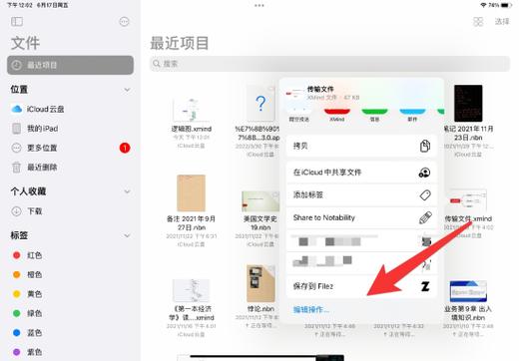Open the sidebar more options ellipsis
The image size is (519, 361).
click(124, 22)
